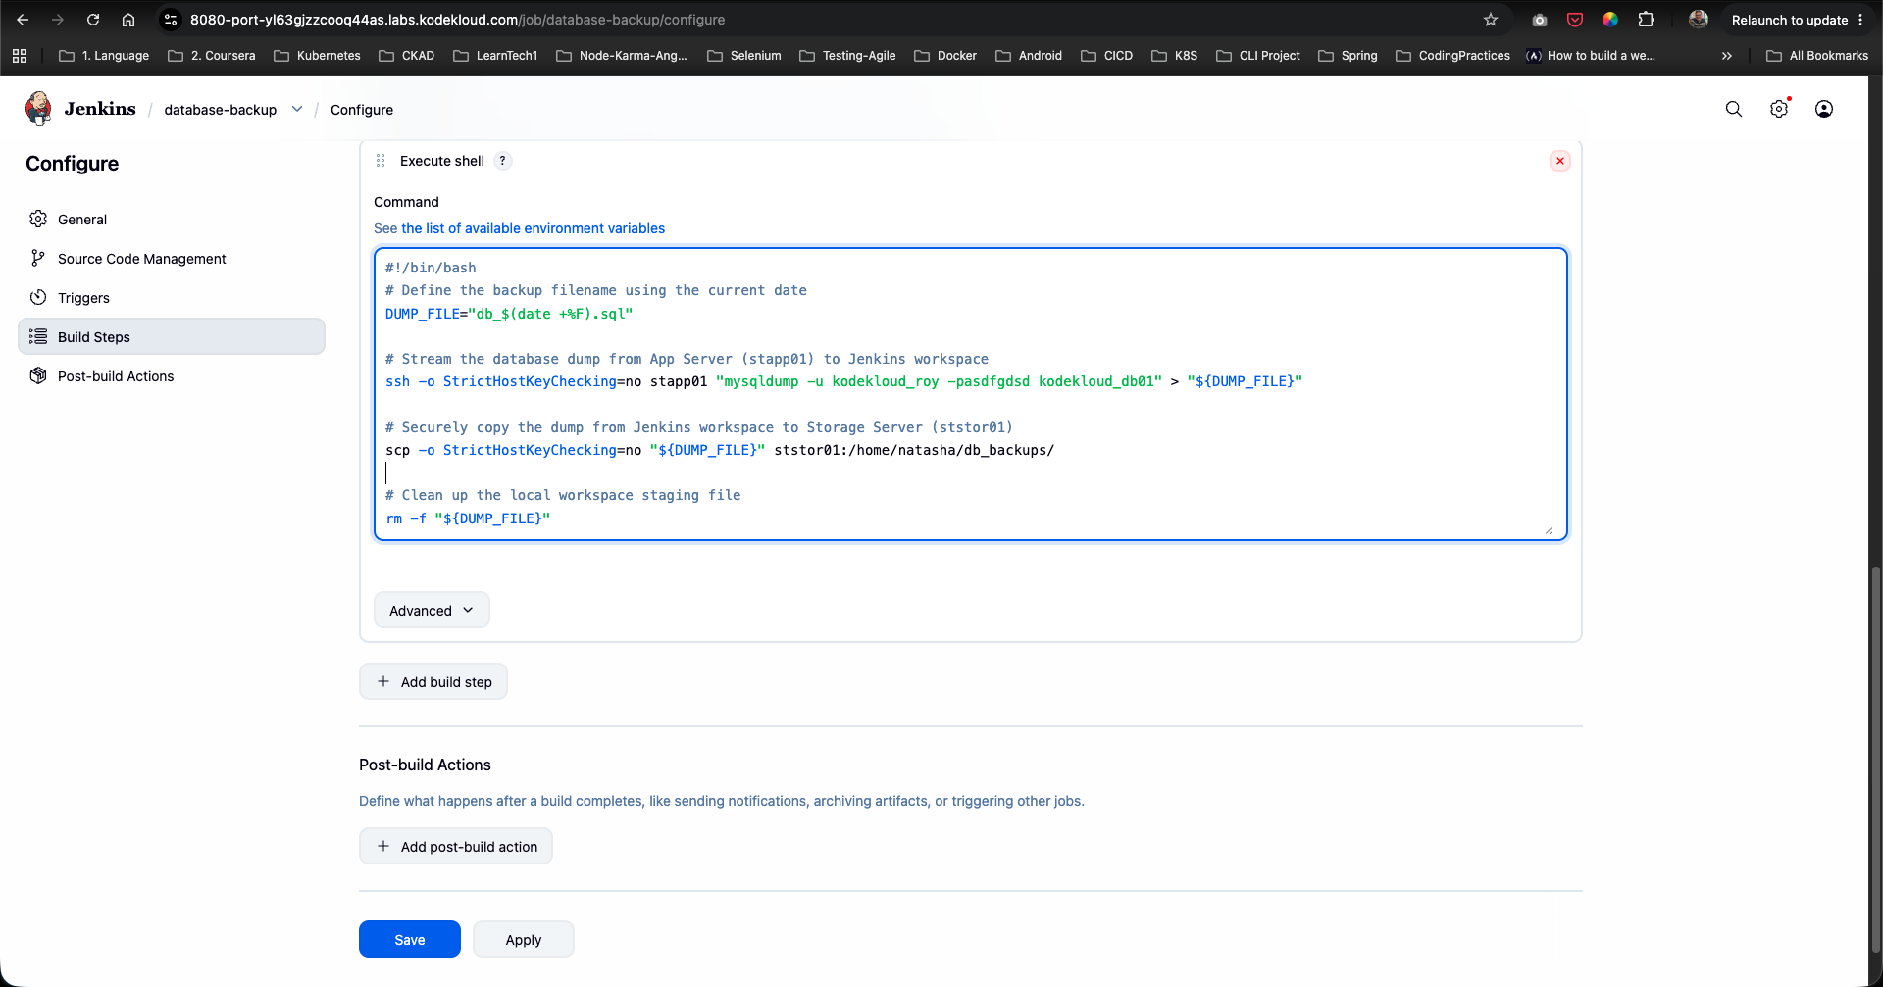The image size is (1883, 987).
Task: Open user account icon
Action: coord(1824,109)
